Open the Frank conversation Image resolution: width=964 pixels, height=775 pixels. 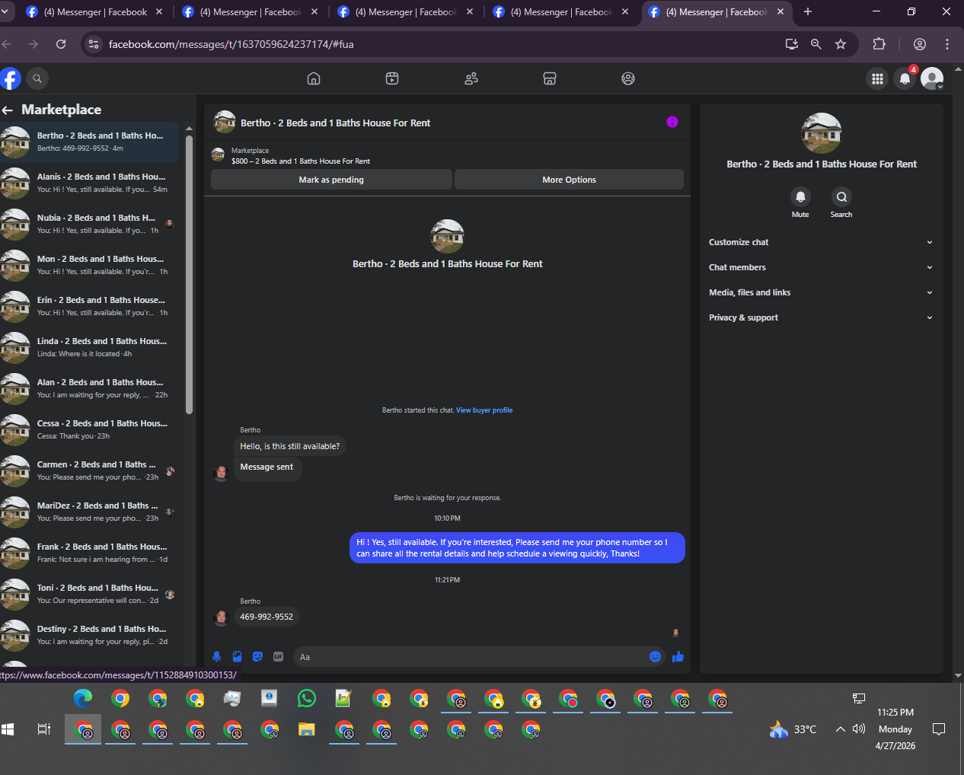[x=90, y=553]
